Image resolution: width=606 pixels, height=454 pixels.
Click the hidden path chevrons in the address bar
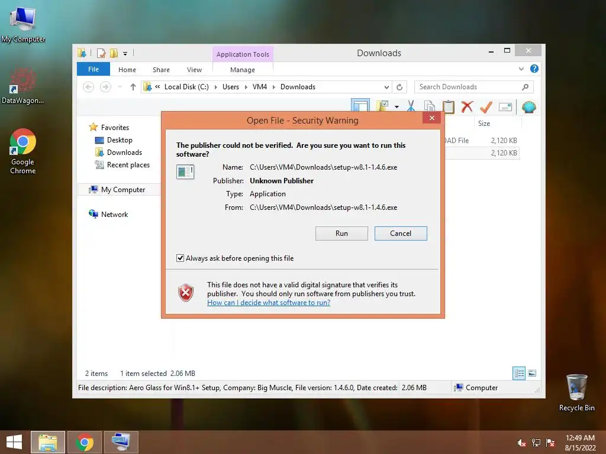click(157, 87)
